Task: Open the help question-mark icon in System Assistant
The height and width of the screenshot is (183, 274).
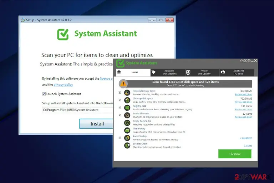Action: (x=242, y=61)
